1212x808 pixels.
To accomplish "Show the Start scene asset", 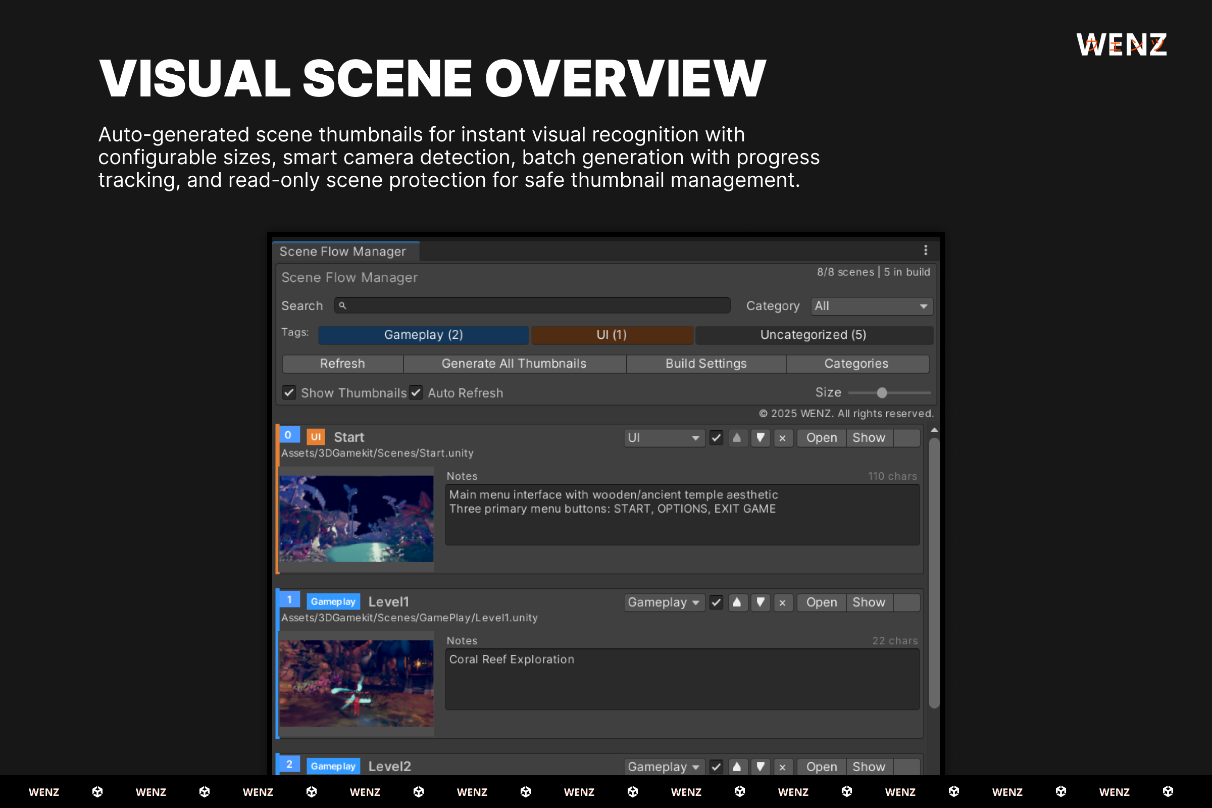I will pyautogui.click(x=869, y=437).
